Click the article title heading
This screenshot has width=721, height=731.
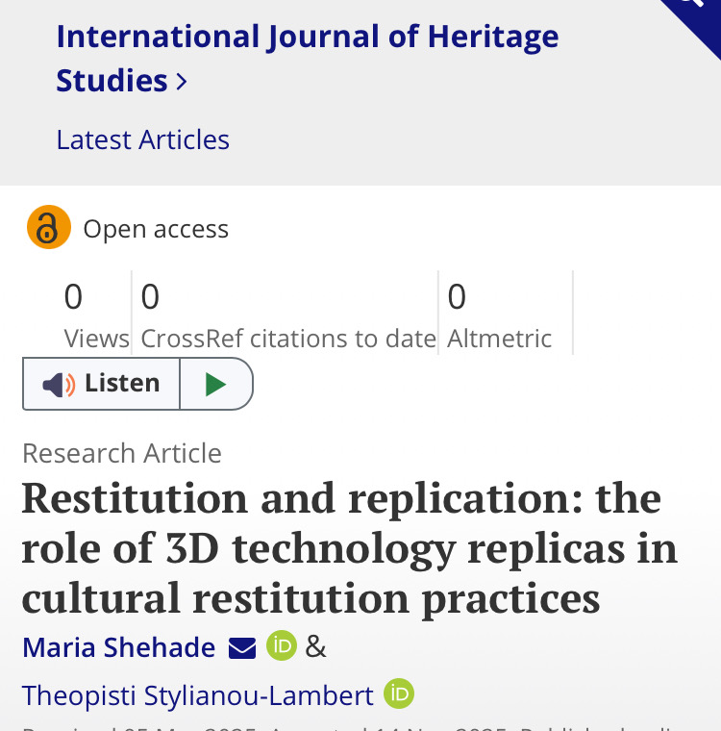click(350, 548)
